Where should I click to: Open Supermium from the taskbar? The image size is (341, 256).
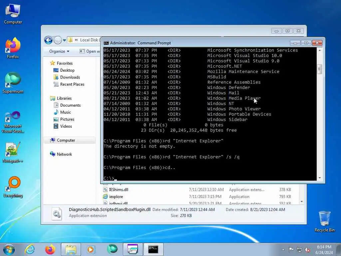pos(112,249)
